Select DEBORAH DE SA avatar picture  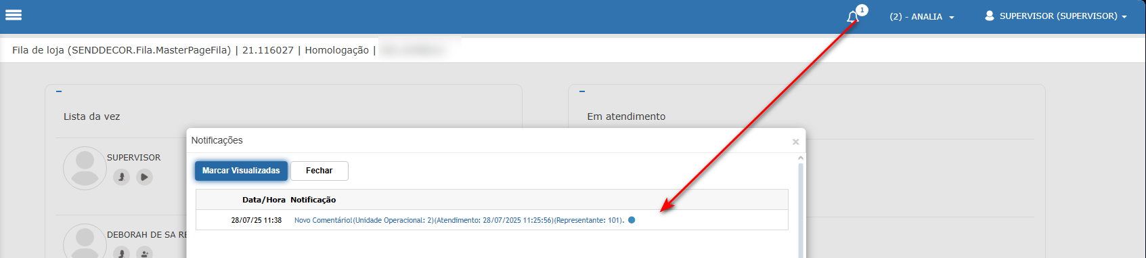point(85,241)
